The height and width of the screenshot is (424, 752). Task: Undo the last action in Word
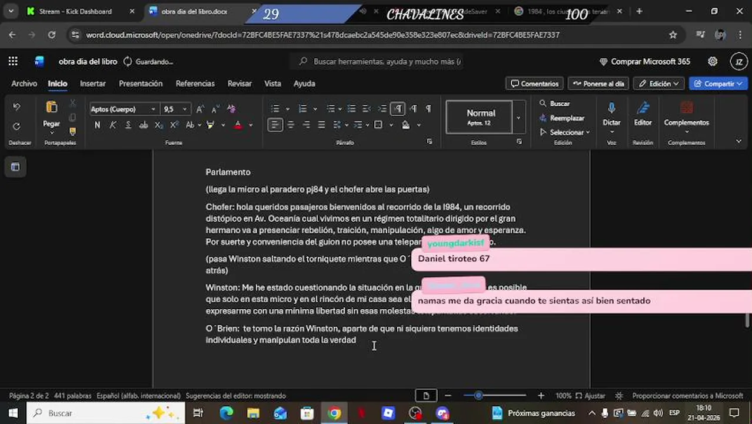pyautogui.click(x=16, y=107)
